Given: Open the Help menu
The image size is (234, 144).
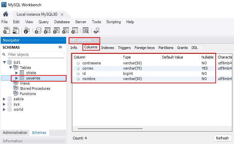Looking at the screenshot, I should tap(130, 22).
